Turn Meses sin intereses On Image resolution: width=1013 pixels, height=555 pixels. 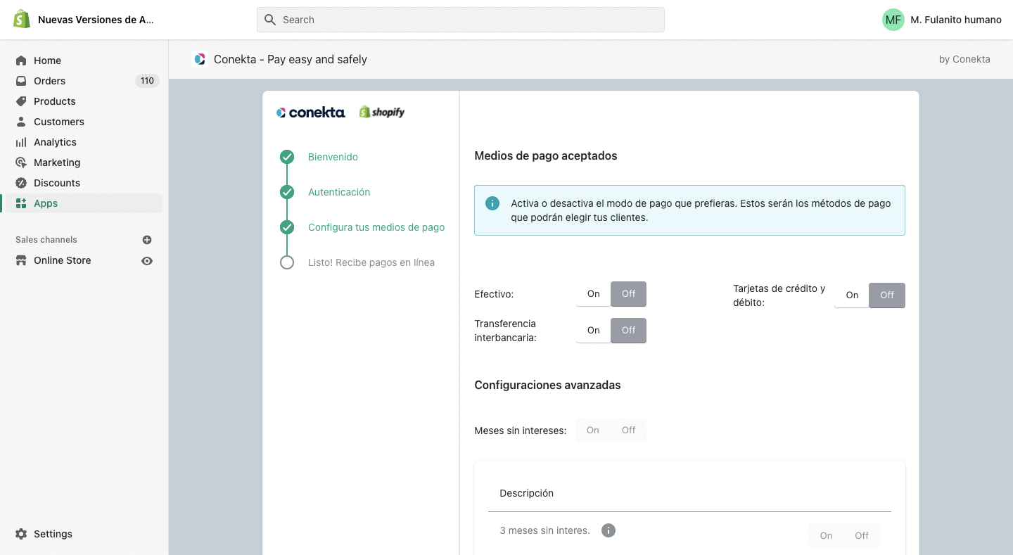pyautogui.click(x=593, y=430)
